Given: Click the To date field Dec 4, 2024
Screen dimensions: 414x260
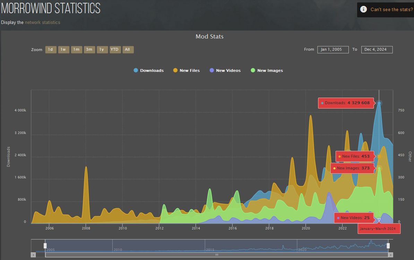Looking at the screenshot, I should tap(377, 50).
